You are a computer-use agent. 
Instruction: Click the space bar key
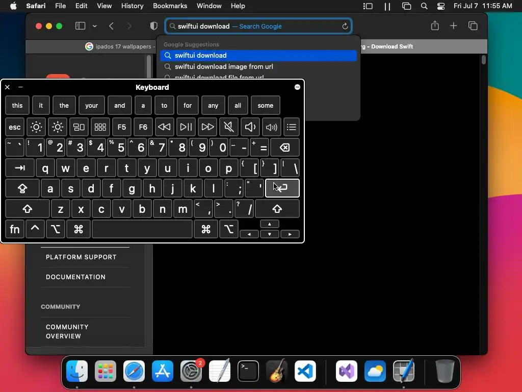142,229
